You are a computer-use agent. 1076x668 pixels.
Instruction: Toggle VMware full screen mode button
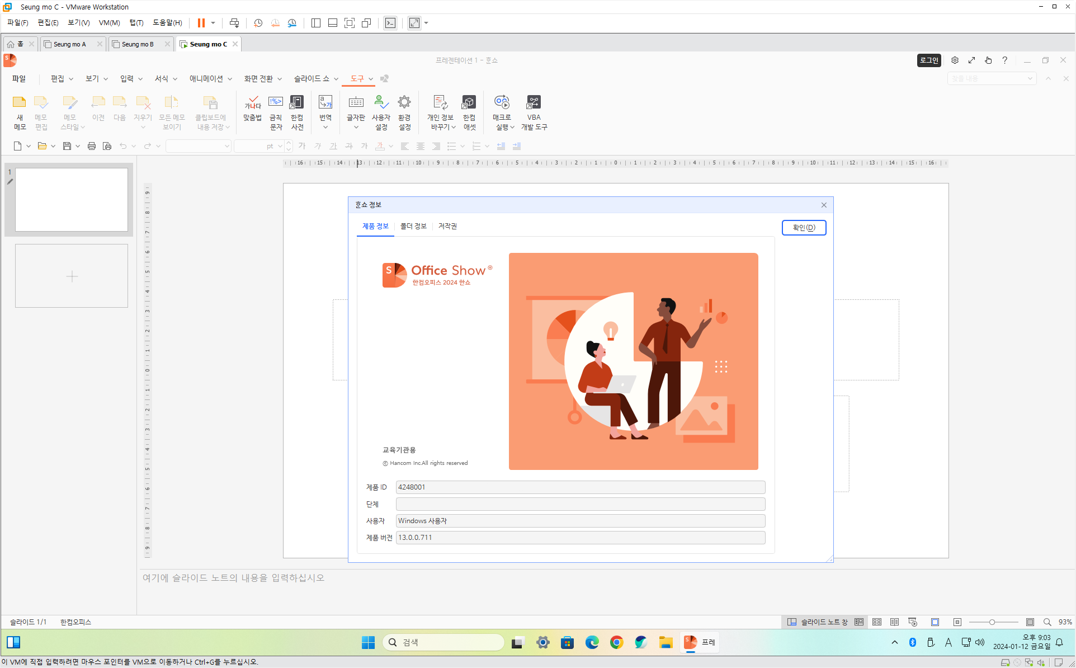tap(350, 23)
